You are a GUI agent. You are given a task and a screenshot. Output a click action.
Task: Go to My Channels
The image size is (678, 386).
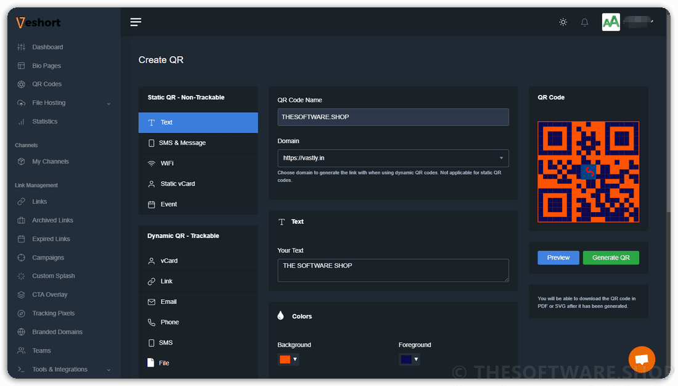click(x=51, y=162)
